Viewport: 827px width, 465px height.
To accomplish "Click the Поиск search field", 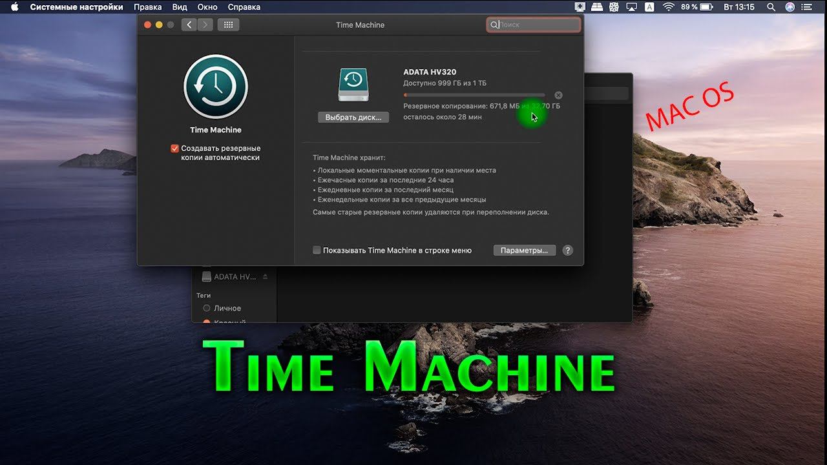I will click(x=534, y=25).
